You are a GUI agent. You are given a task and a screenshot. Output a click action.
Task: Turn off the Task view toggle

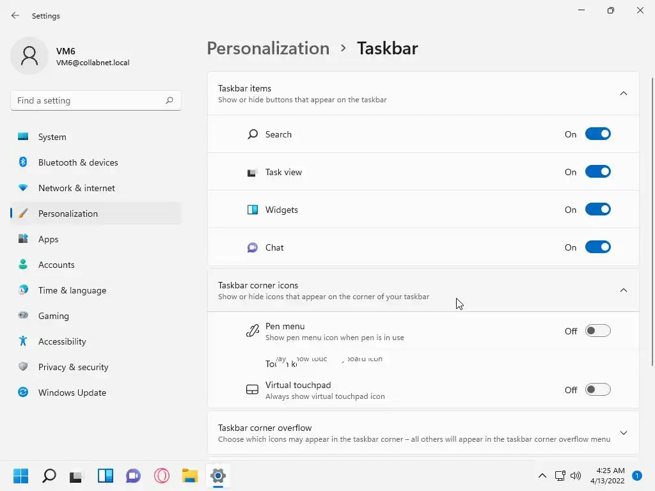pos(598,171)
